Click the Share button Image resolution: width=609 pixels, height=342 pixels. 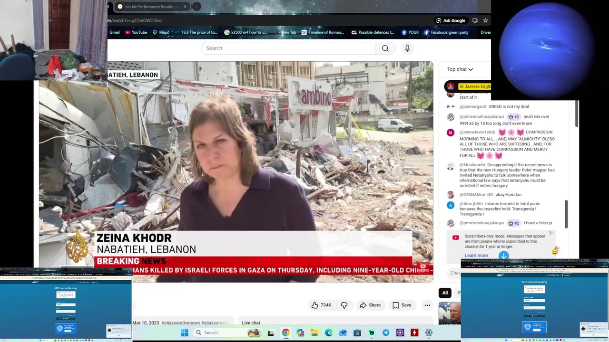click(x=370, y=305)
